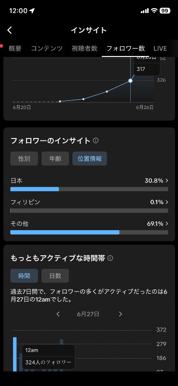Viewport: 178px width, 386px height.
Task: Open the 視聴者数 tab
Action: [84, 48]
